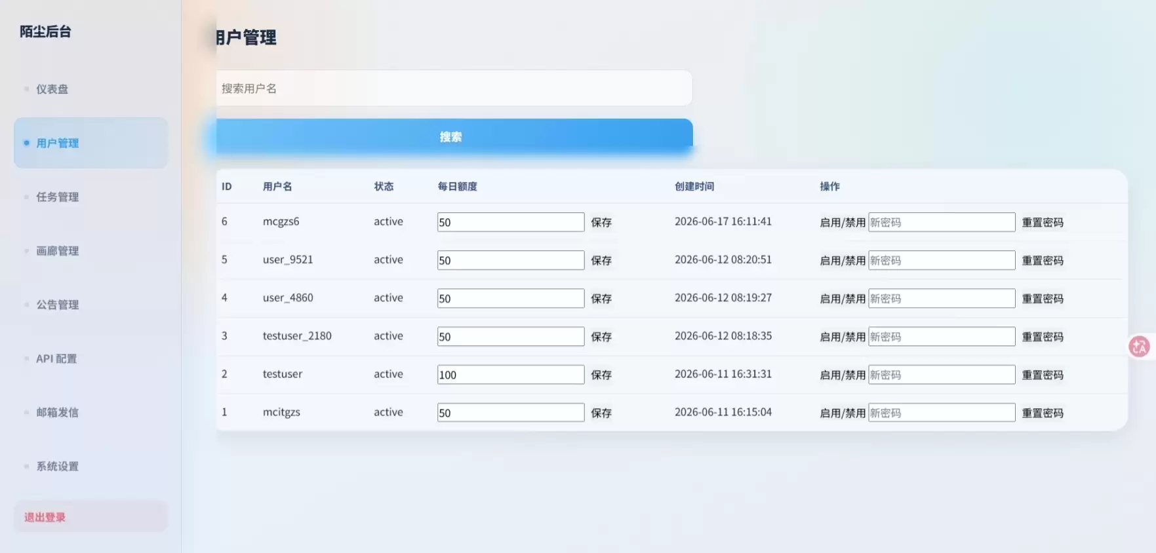The height and width of the screenshot is (553, 1156).
Task: Click the blue 搜索 button
Action: click(x=454, y=136)
